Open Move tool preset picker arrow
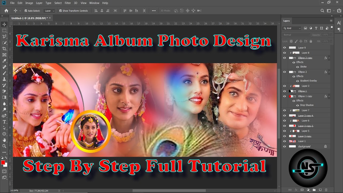The image size is (343, 193). click(20, 11)
